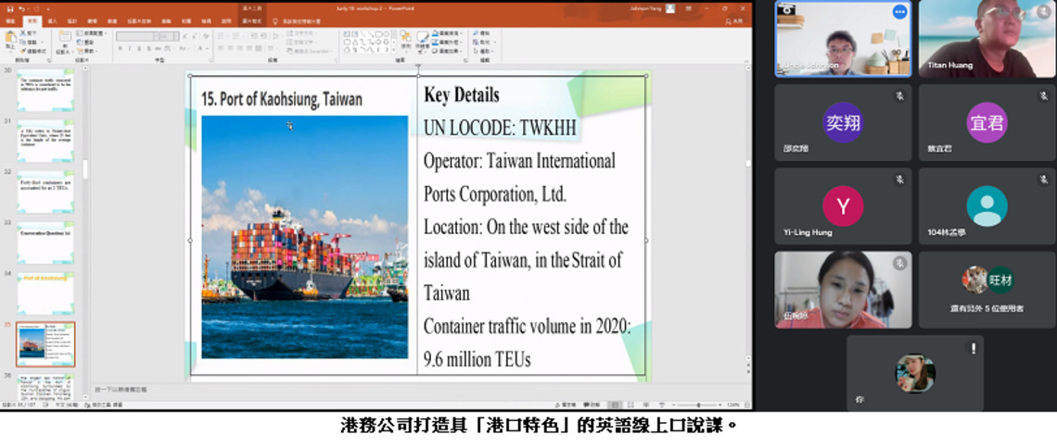Click the container ship picture on slide

pyautogui.click(x=305, y=237)
